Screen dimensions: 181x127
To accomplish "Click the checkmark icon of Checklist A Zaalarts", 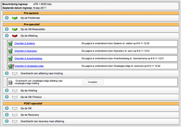I will pos(10,44).
